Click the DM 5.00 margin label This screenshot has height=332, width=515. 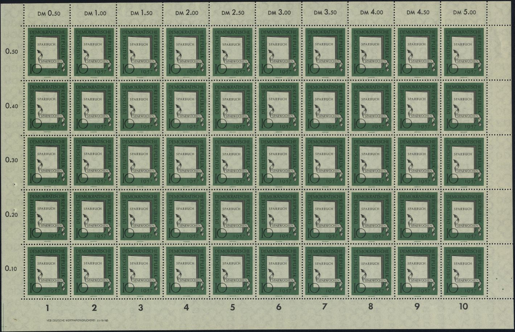tap(464, 12)
